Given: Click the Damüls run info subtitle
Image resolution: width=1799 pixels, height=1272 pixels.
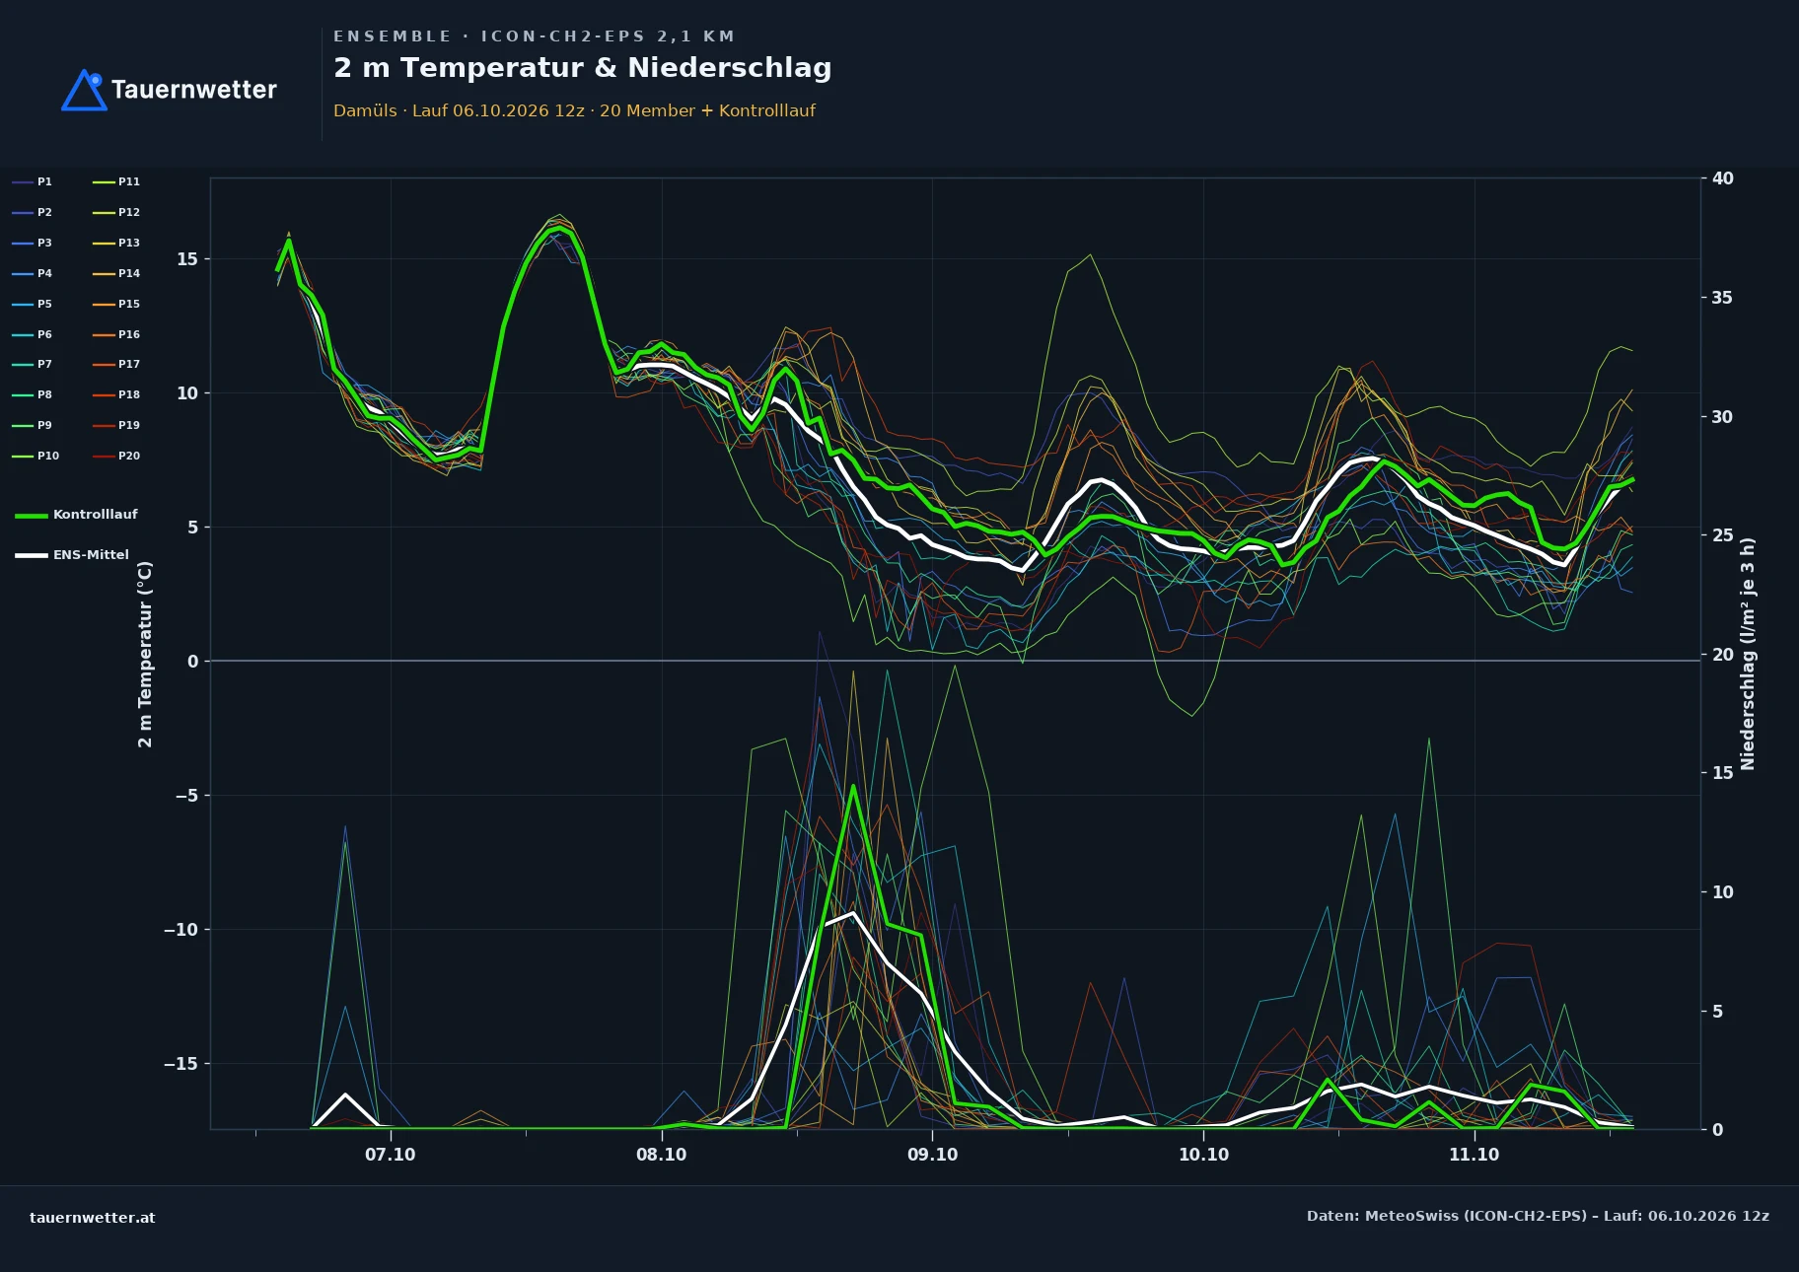Looking at the screenshot, I should point(574,110).
